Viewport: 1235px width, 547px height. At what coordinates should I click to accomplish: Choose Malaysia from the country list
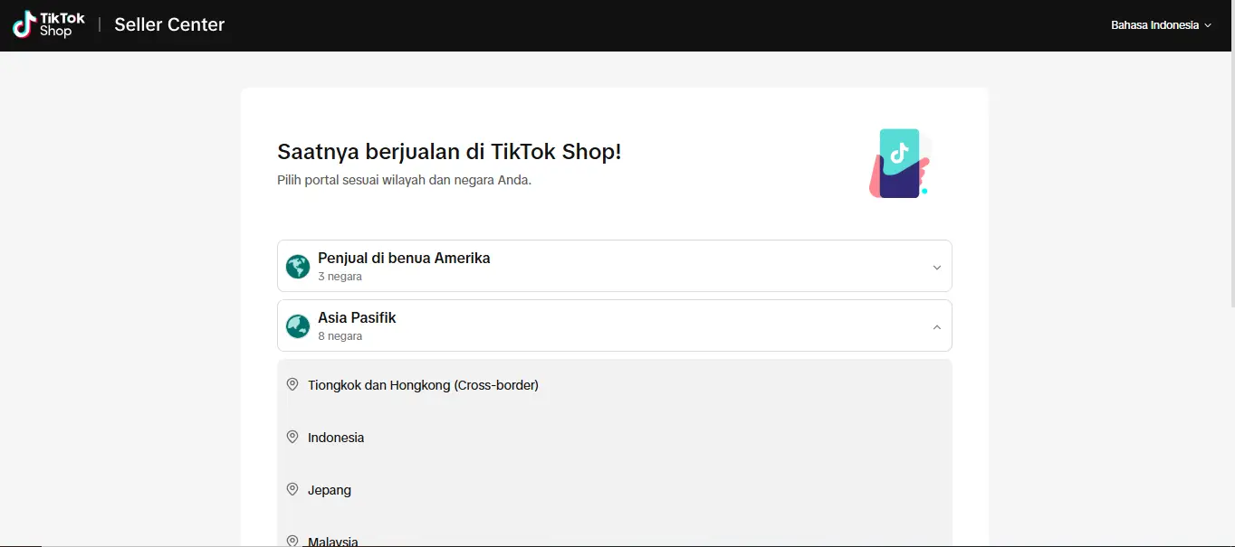[x=333, y=542]
